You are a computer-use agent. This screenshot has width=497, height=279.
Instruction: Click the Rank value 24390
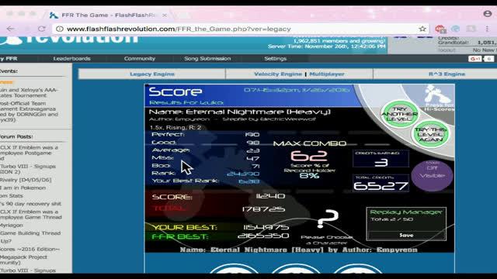point(243,174)
